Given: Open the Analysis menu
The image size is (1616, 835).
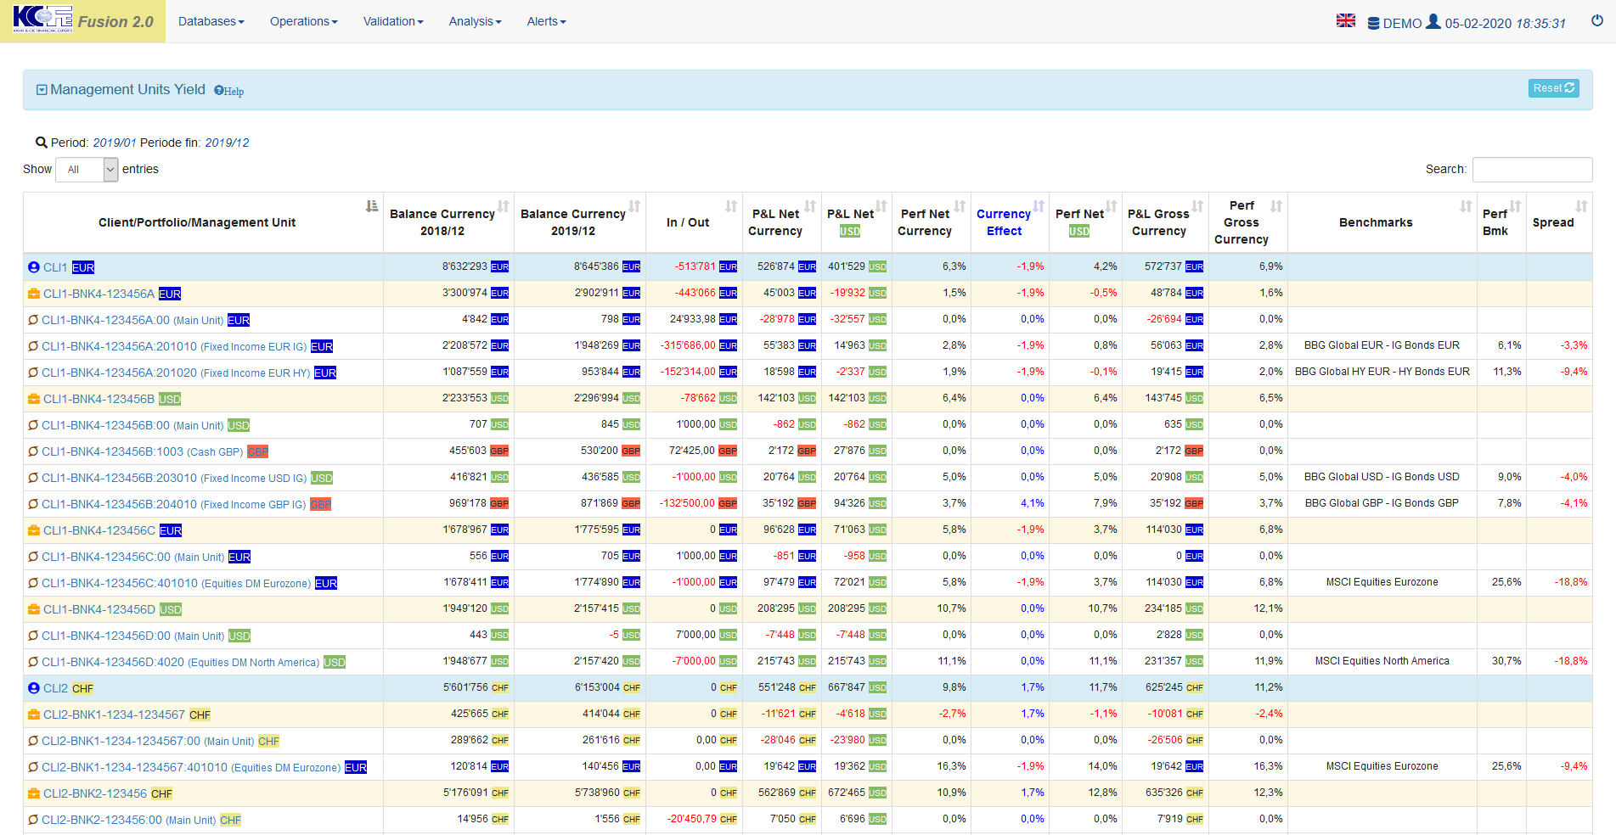Looking at the screenshot, I should coord(475,21).
